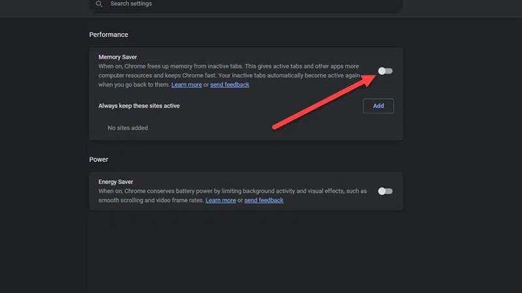Focus the Search settings field
Screen dimensions: 522x293
tap(246, 5)
